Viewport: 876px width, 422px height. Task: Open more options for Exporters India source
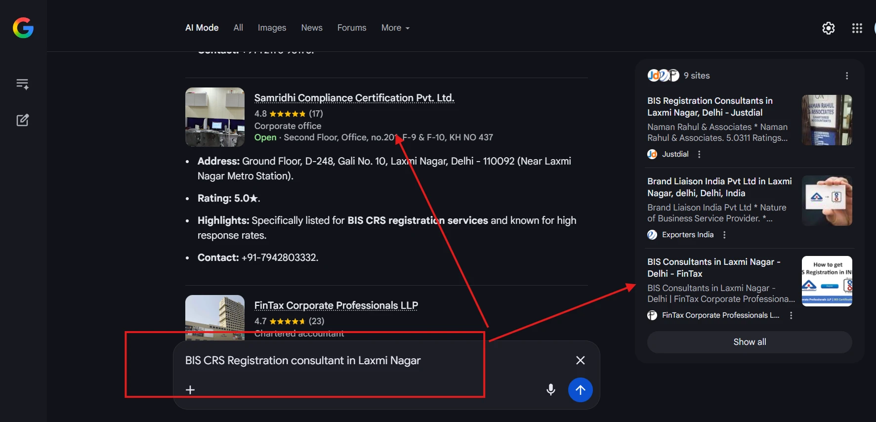click(x=724, y=235)
